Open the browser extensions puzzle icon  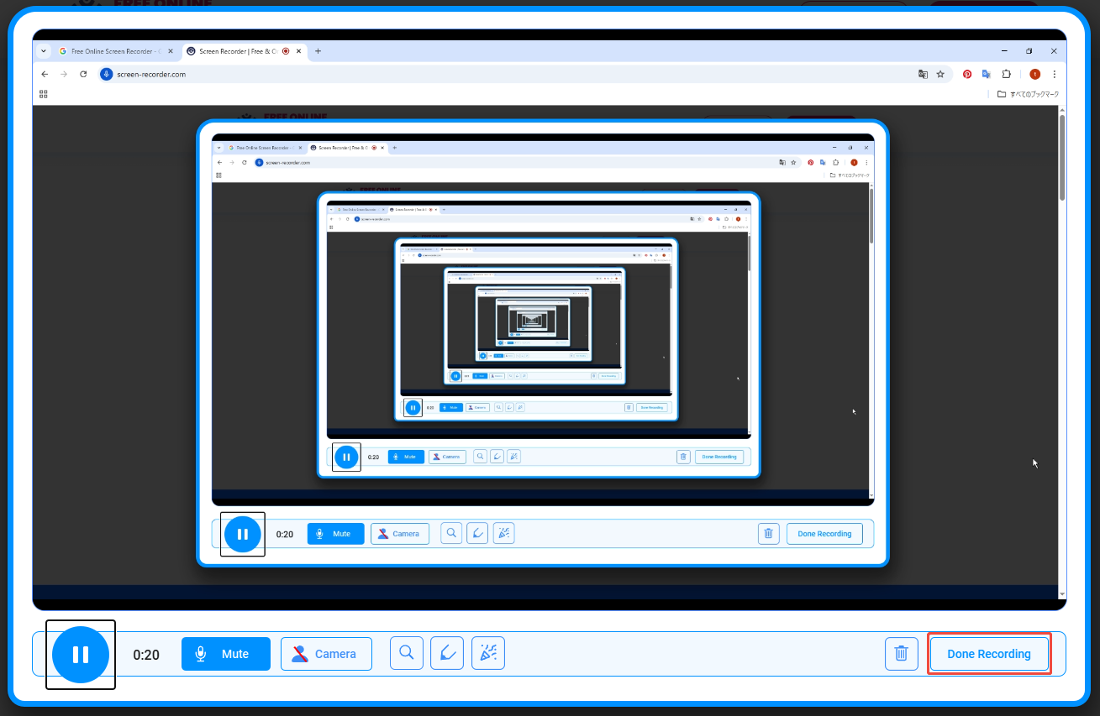pyautogui.click(x=1006, y=74)
